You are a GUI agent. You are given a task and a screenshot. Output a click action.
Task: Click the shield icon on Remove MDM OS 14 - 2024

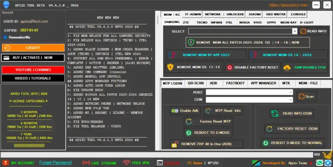click(253, 55)
